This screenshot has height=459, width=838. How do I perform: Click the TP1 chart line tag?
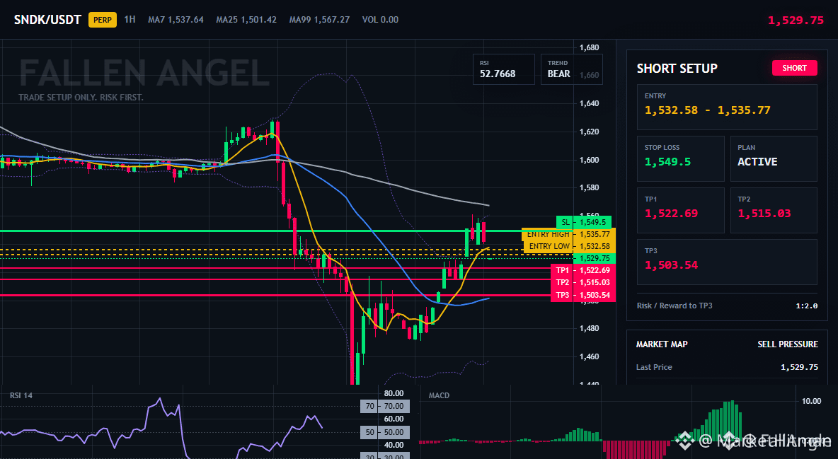(583, 270)
